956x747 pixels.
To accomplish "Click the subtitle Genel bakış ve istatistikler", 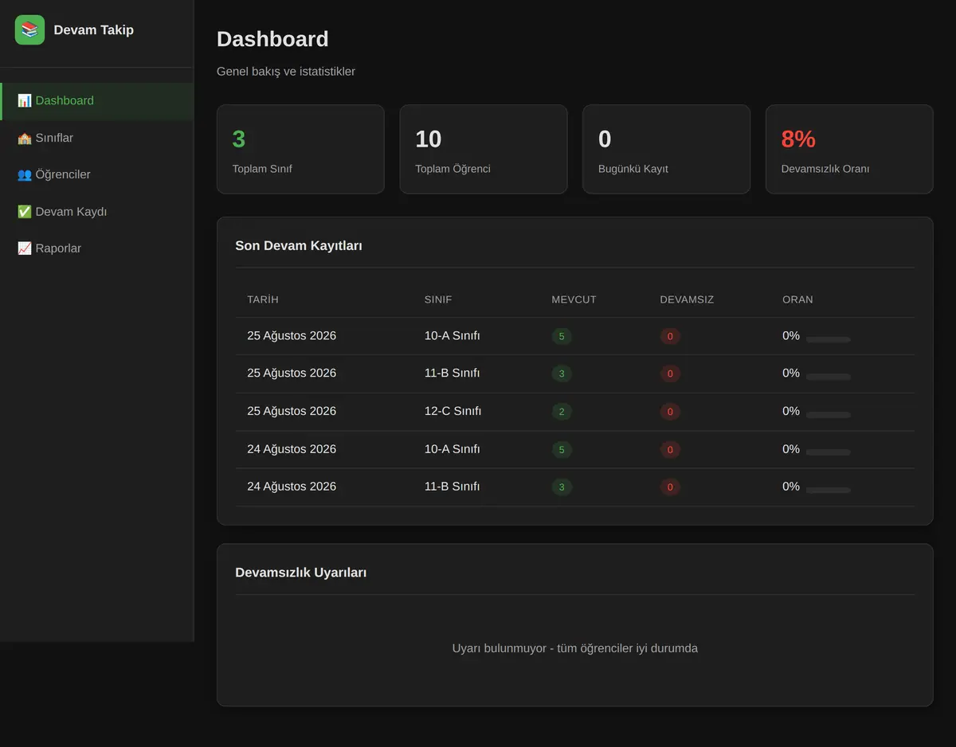I will pos(286,72).
